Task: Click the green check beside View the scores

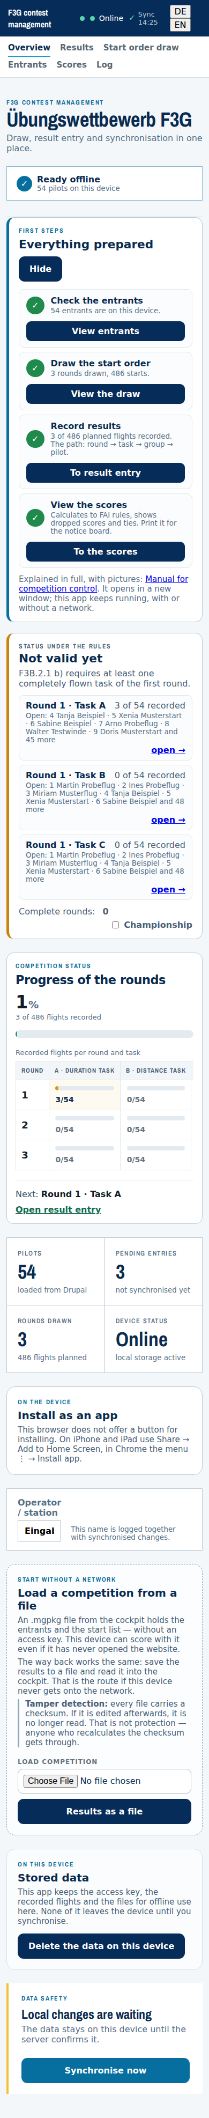Action: pos(35,517)
